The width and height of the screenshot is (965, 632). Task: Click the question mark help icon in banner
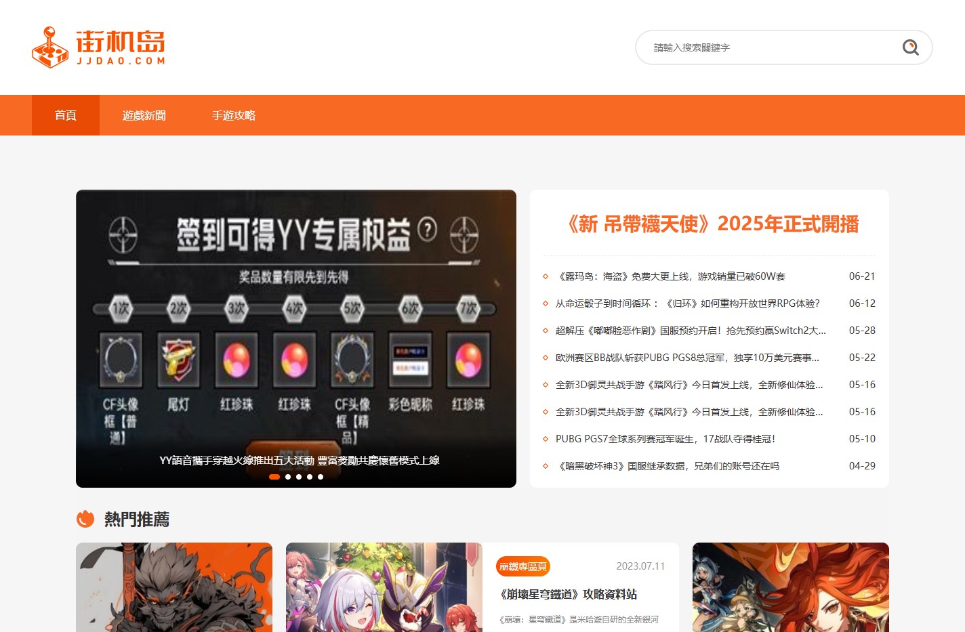(427, 230)
